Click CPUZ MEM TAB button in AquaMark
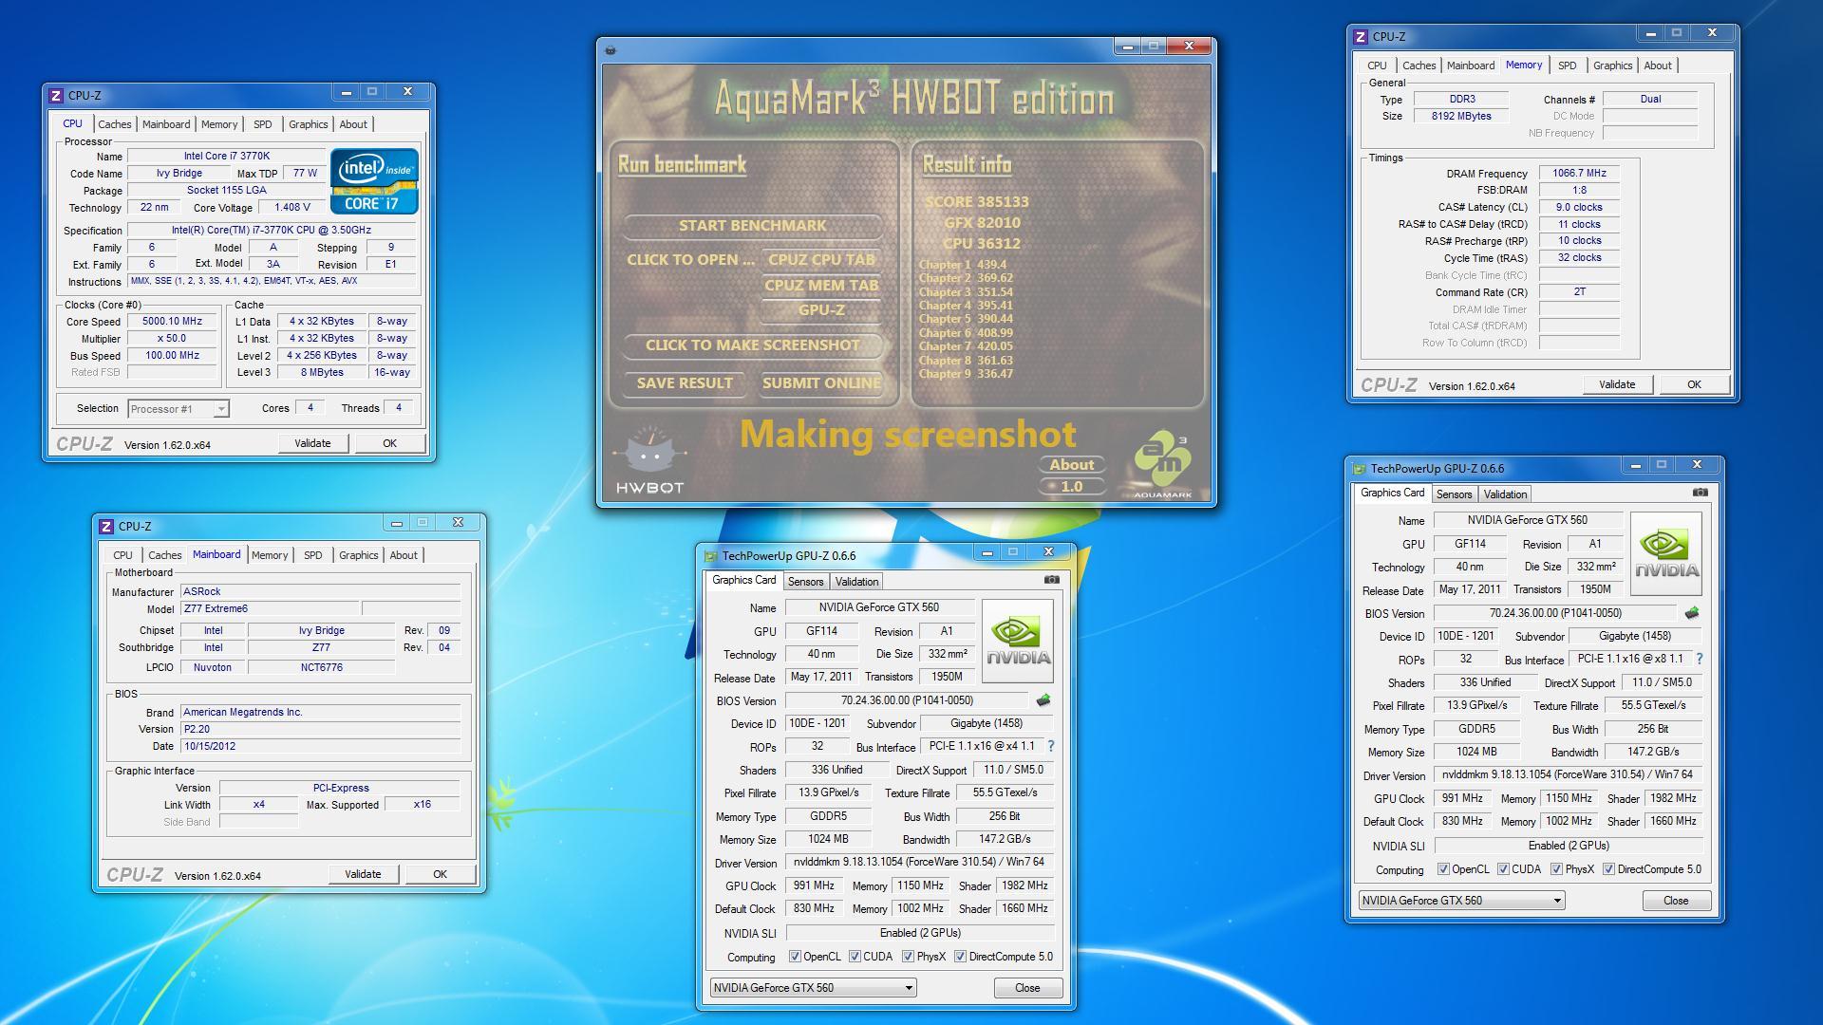The image size is (1823, 1025). click(x=822, y=286)
